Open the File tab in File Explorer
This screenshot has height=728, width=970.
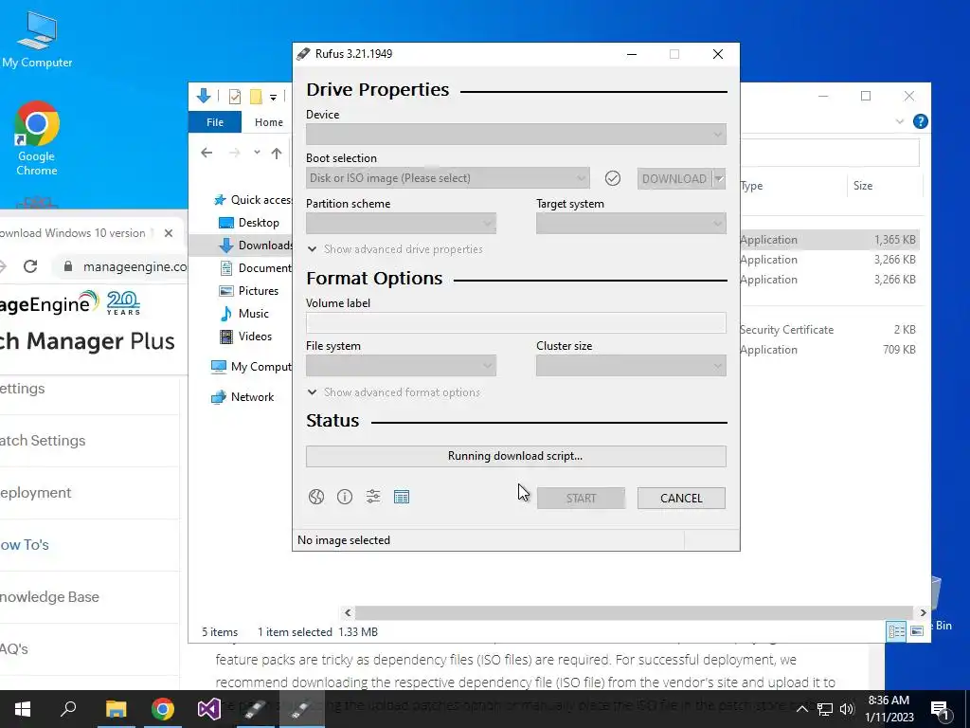pyautogui.click(x=215, y=122)
